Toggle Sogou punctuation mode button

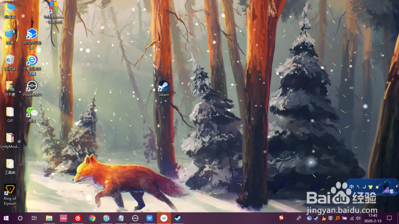coord(358,187)
